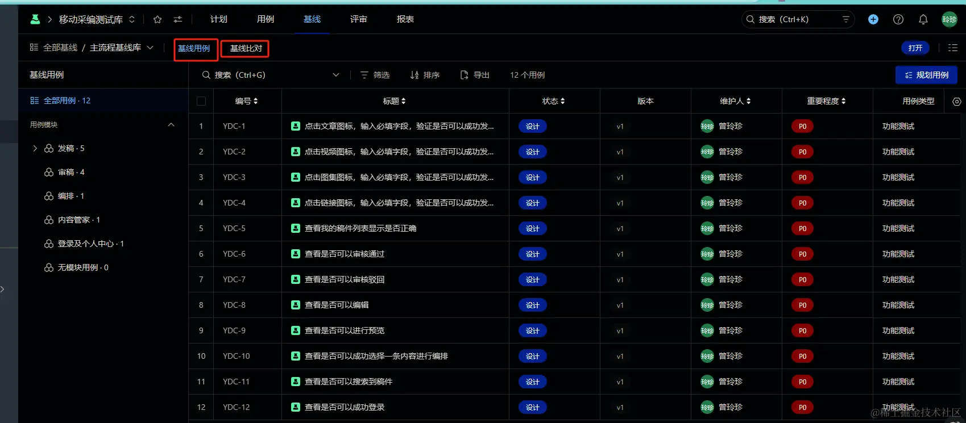The image size is (966, 423).
Task: Click the YDC-11 case number
Action: pos(236,382)
